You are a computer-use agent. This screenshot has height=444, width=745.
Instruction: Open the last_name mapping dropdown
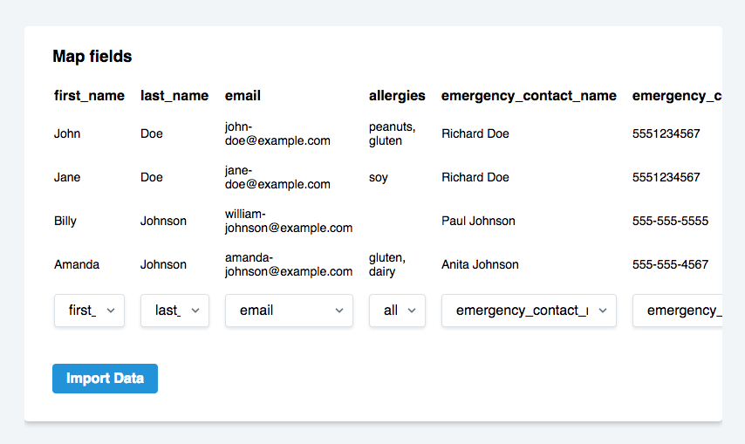pos(174,311)
